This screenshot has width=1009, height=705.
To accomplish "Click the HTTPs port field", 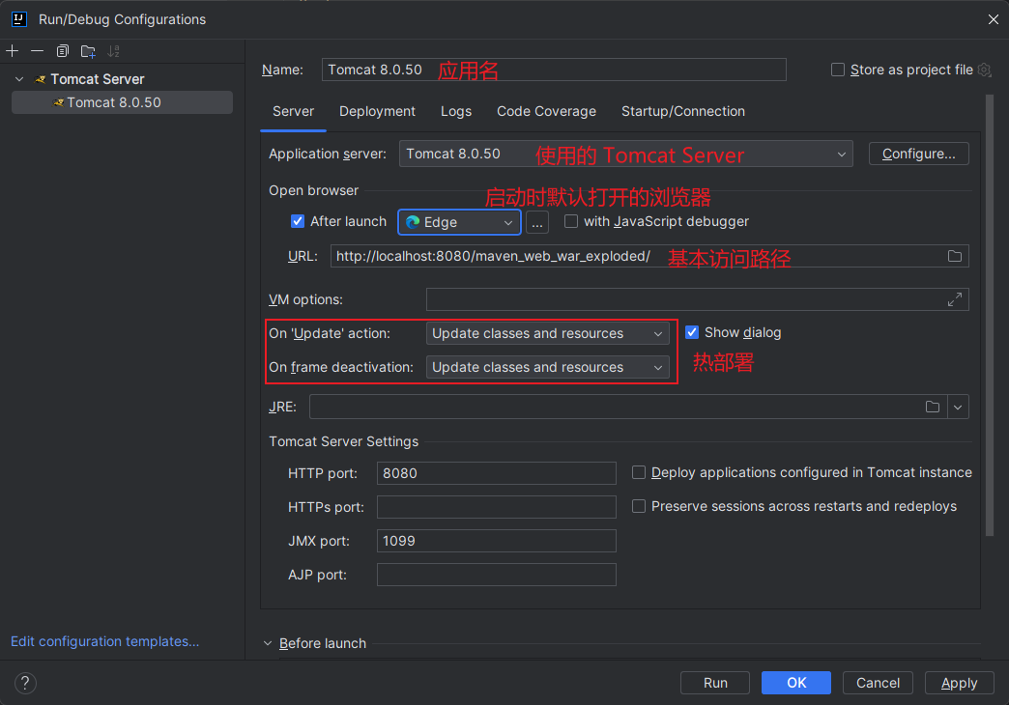I will coord(496,507).
